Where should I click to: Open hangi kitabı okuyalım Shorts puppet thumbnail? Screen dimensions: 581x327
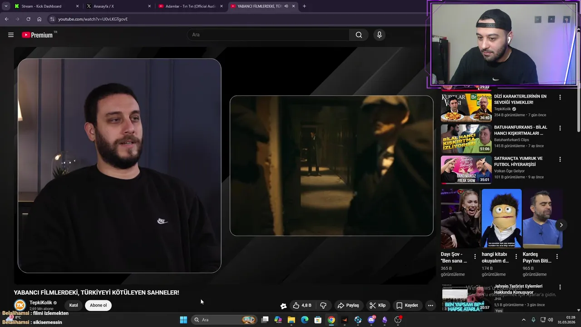502,218
